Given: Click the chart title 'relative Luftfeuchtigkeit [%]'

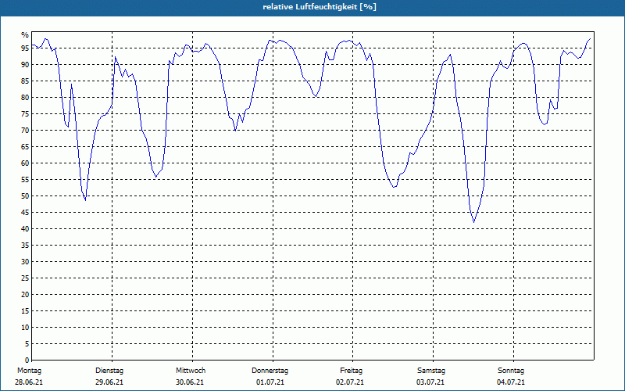Looking at the screenshot, I should pos(320,7).
